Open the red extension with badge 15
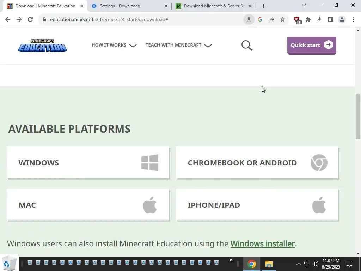 click(x=297, y=20)
